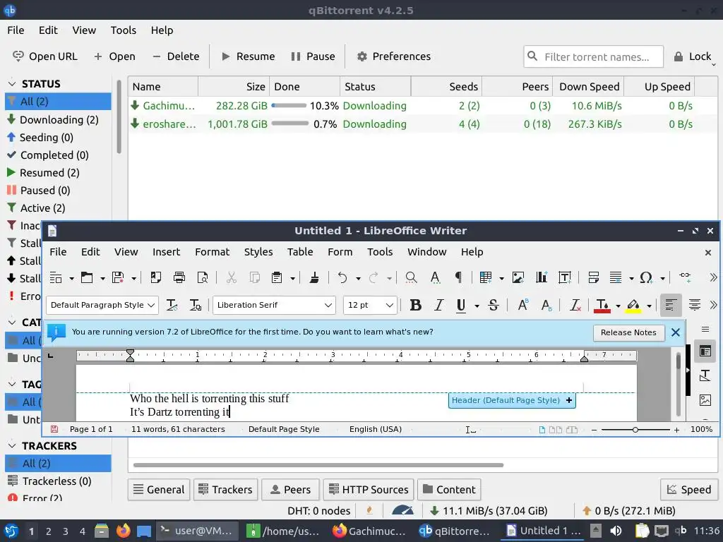Click the New Style from Selection icon
This screenshot has width=723, height=542.
click(196, 305)
